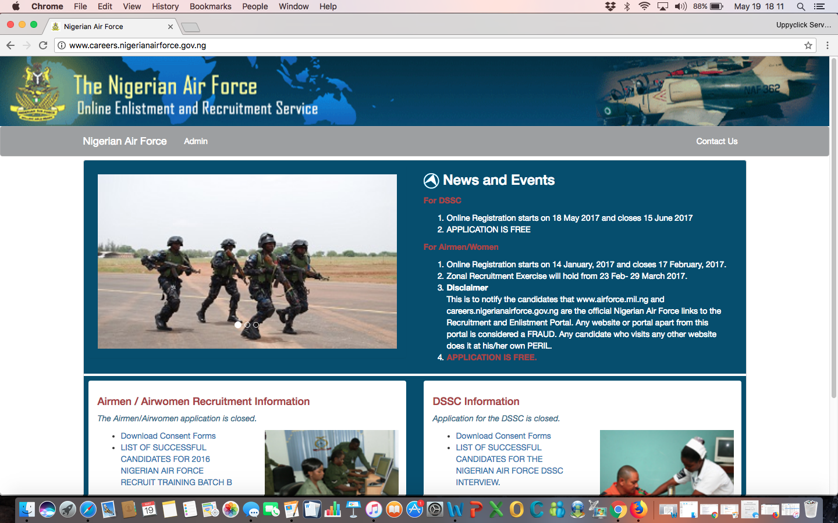Open Messages app in the dock
The height and width of the screenshot is (523, 838).
click(251, 510)
